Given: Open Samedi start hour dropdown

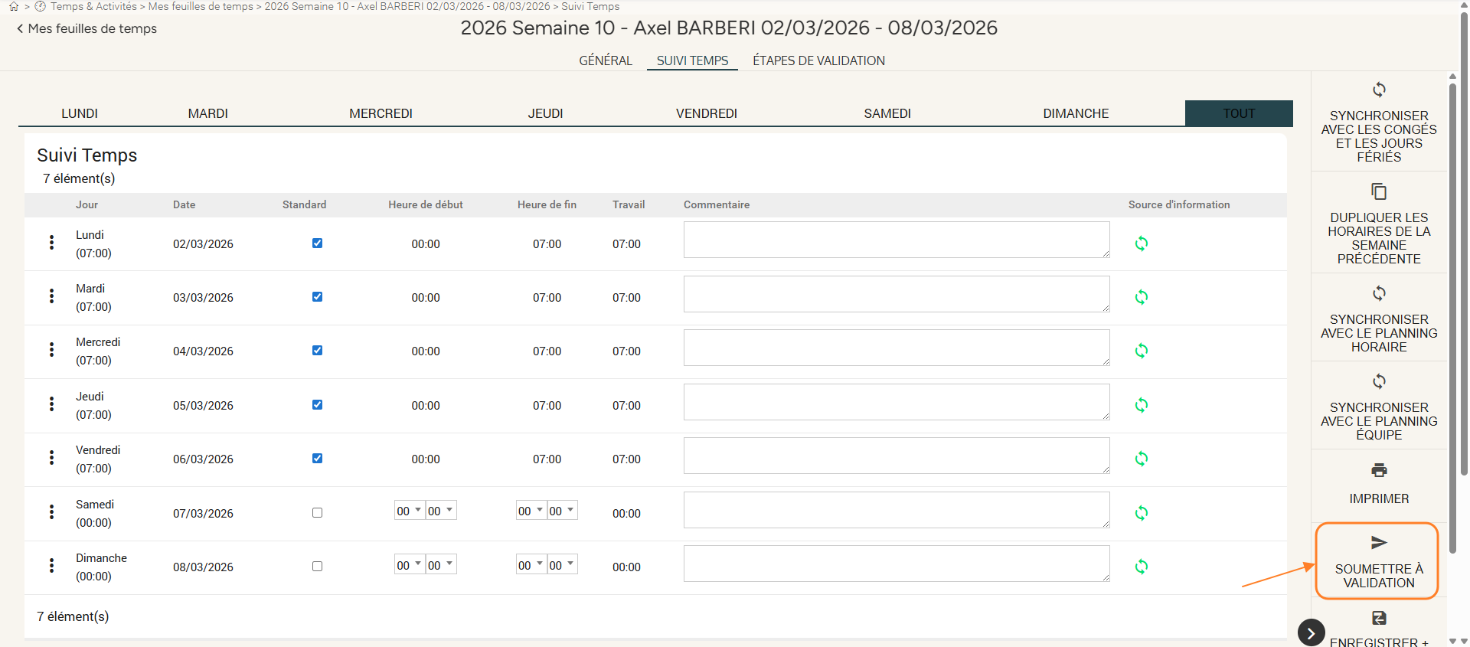Looking at the screenshot, I should pyautogui.click(x=409, y=511).
